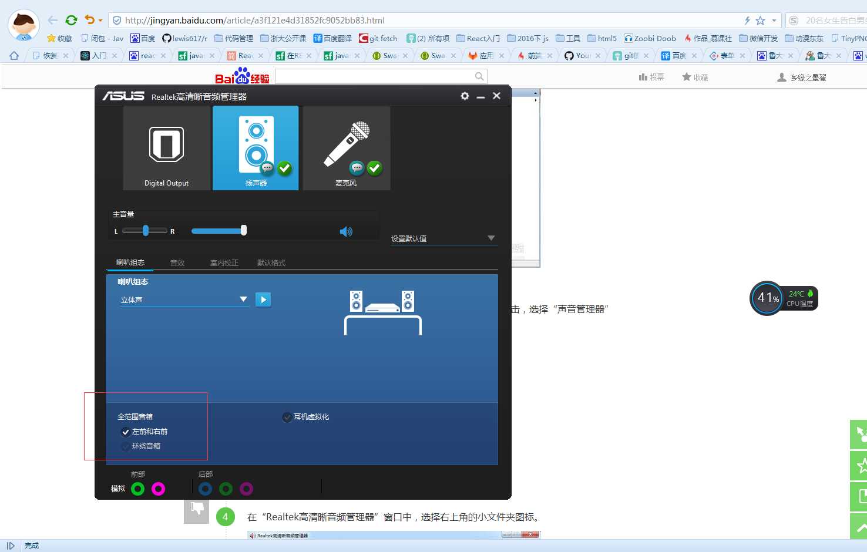Close the 应用 GitLab browser tab
This screenshot has width=867, height=552.
pos(502,56)
